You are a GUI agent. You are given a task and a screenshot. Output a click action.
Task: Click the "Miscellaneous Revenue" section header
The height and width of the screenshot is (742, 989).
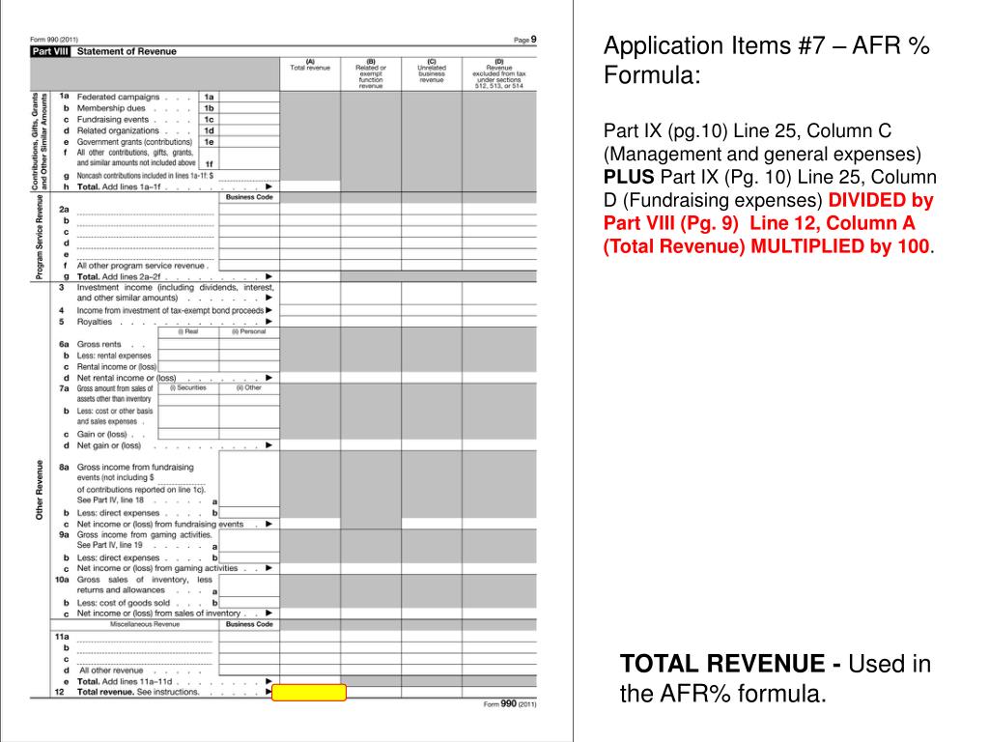point(145,624)
